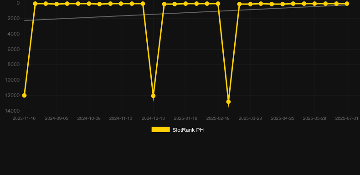Image resolution: width=360 pixels, height=175 pixels.
Task: Click the 14000 y-axis value label
Action: click(x=12, y=111)
